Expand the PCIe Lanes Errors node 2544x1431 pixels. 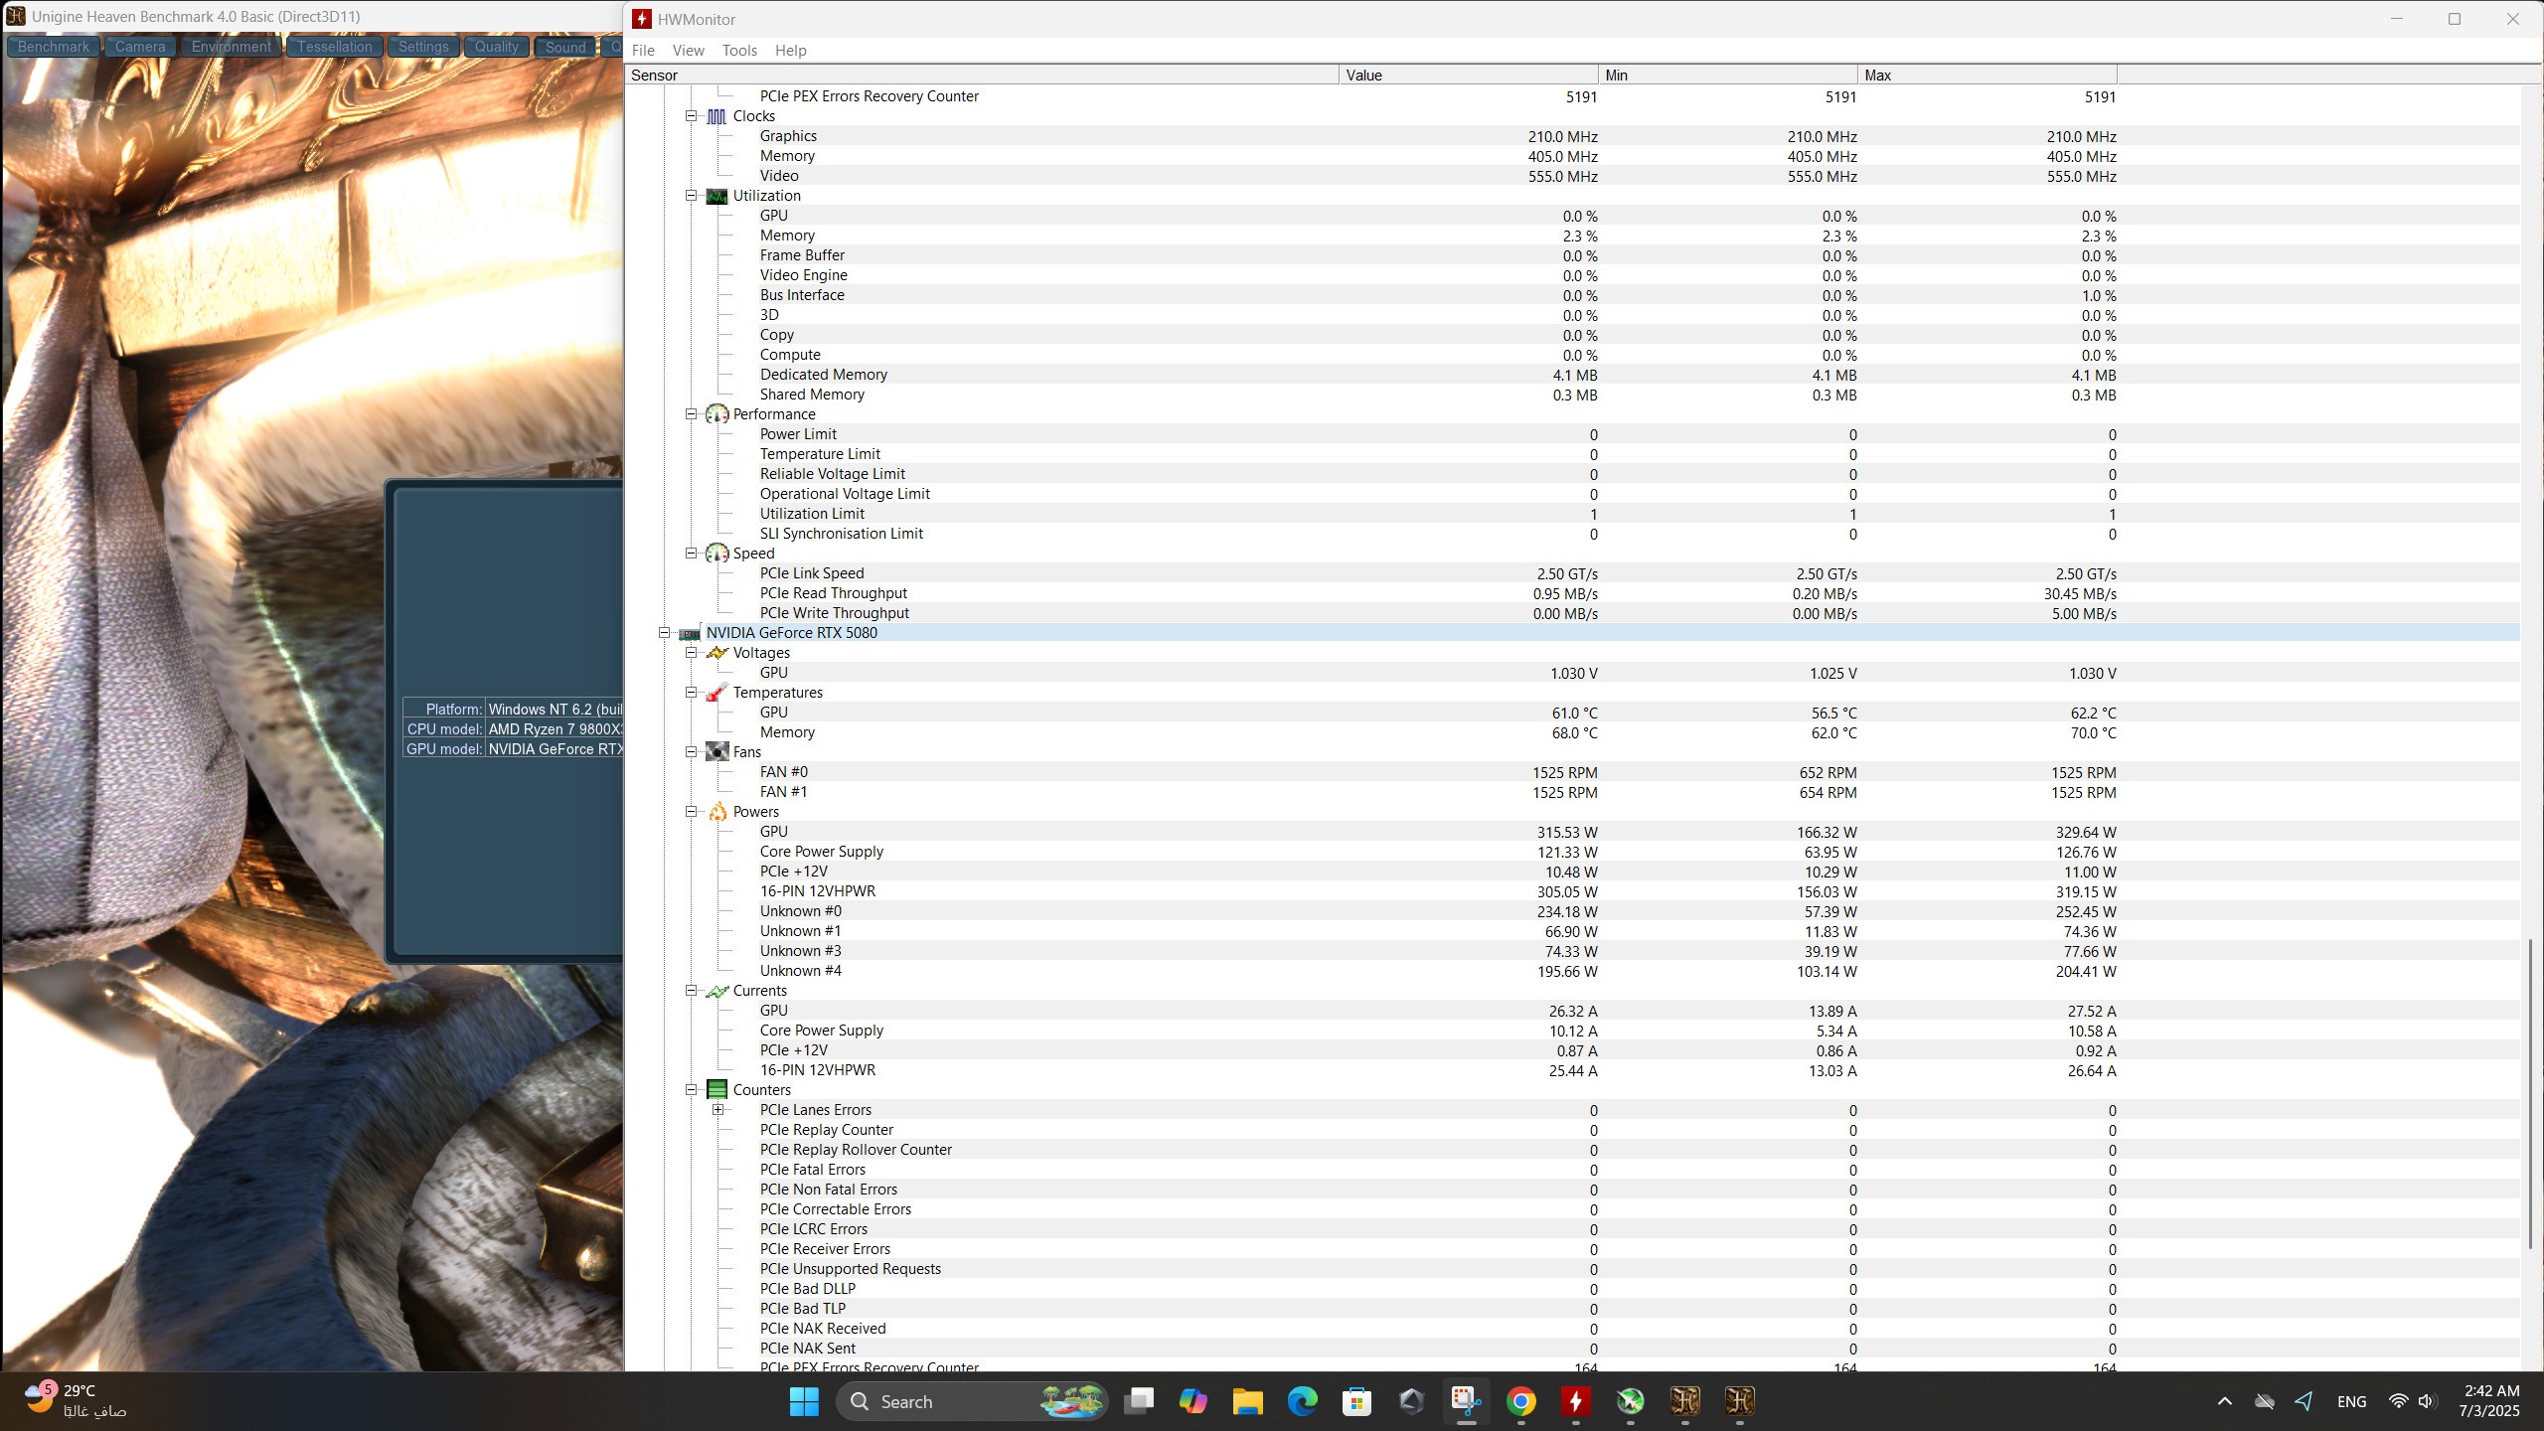(x=717, y=1110)
